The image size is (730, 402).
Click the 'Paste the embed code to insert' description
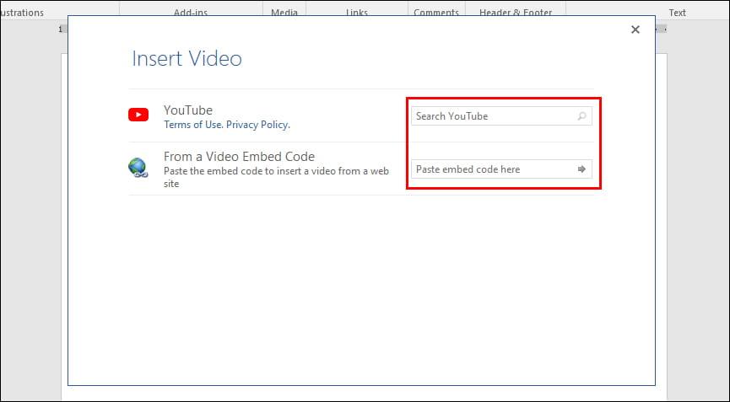click(x=276, y=177)
